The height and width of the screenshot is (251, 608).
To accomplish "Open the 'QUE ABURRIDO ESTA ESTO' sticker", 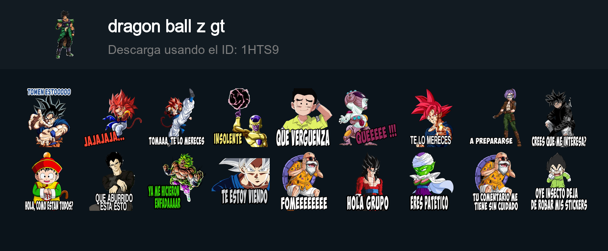I will point(113,181).
